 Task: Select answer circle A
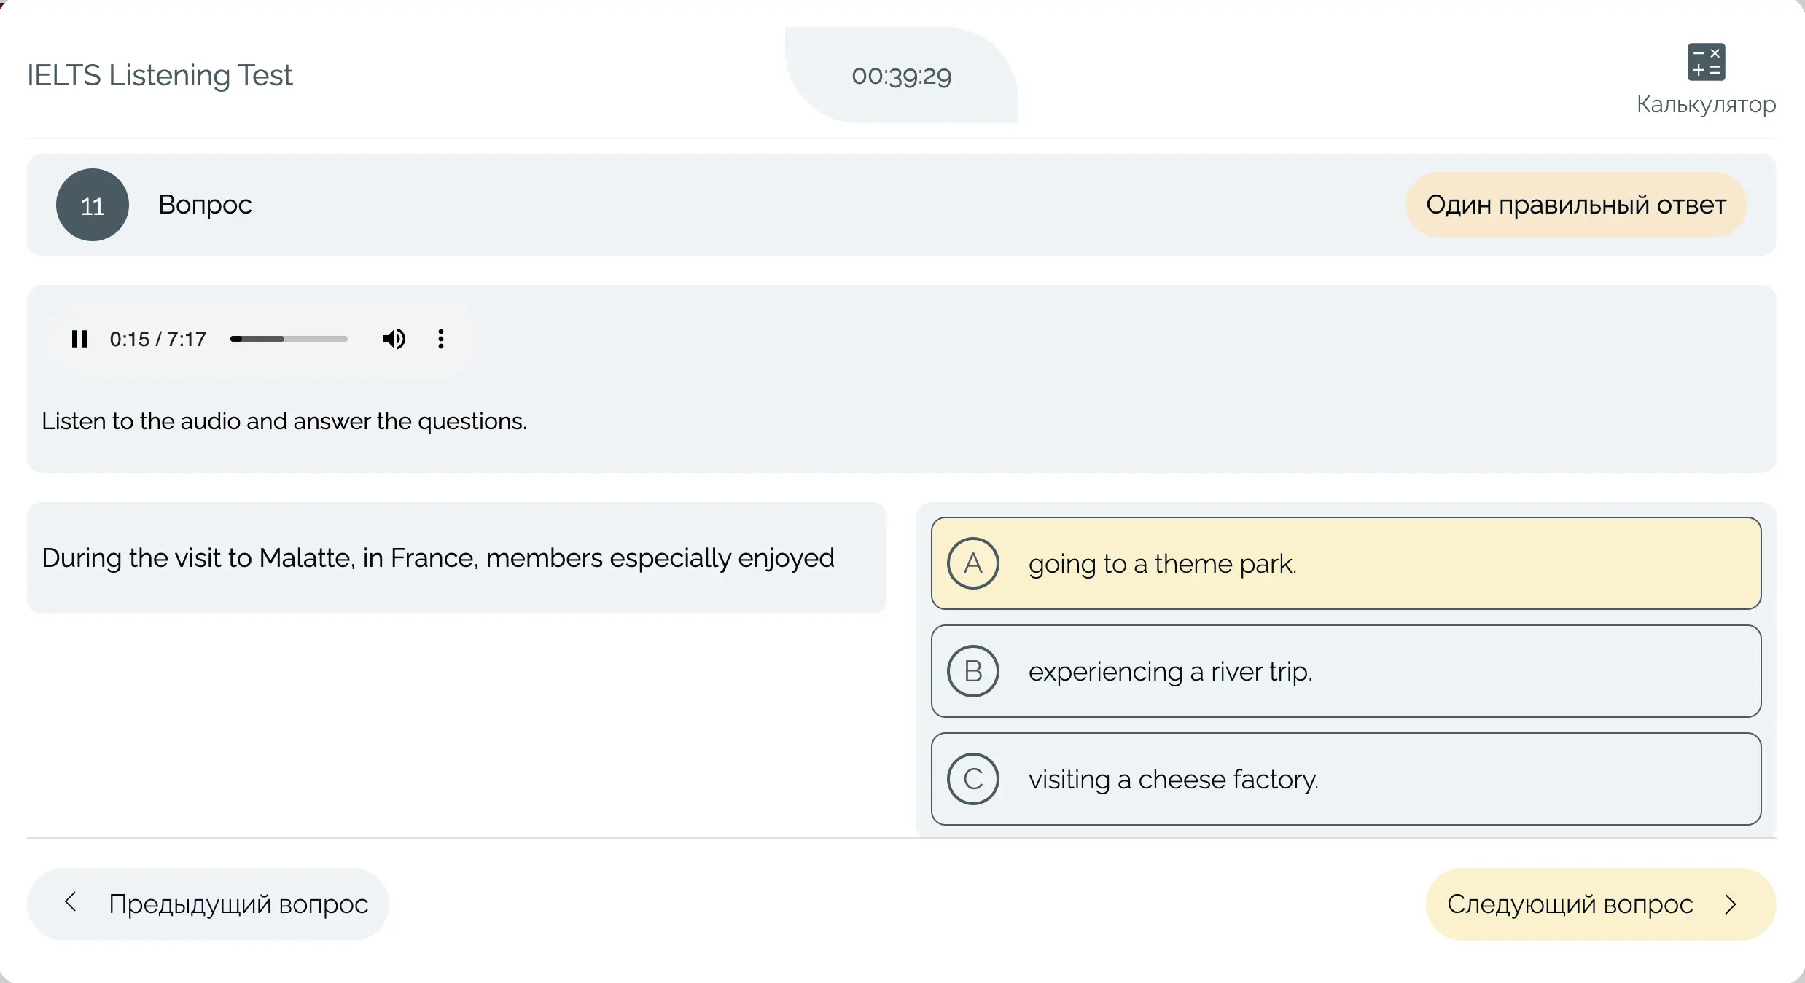coord(973,563)
